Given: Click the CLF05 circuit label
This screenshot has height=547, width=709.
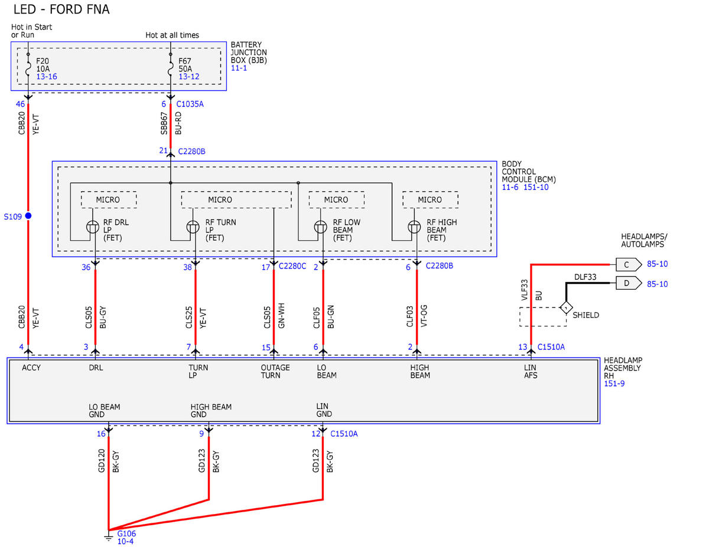Looking at the screenshot, I should [x=317, y=316].
